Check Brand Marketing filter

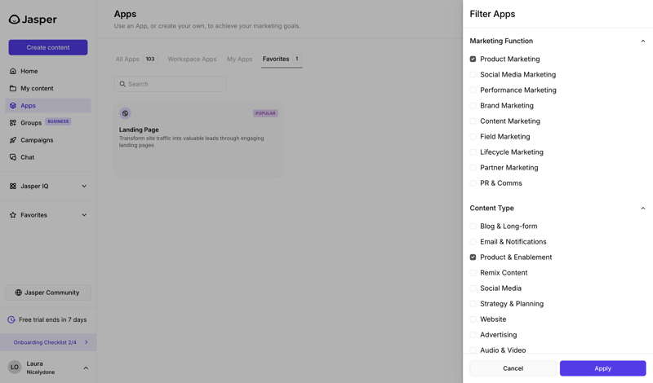pos(473,106)
